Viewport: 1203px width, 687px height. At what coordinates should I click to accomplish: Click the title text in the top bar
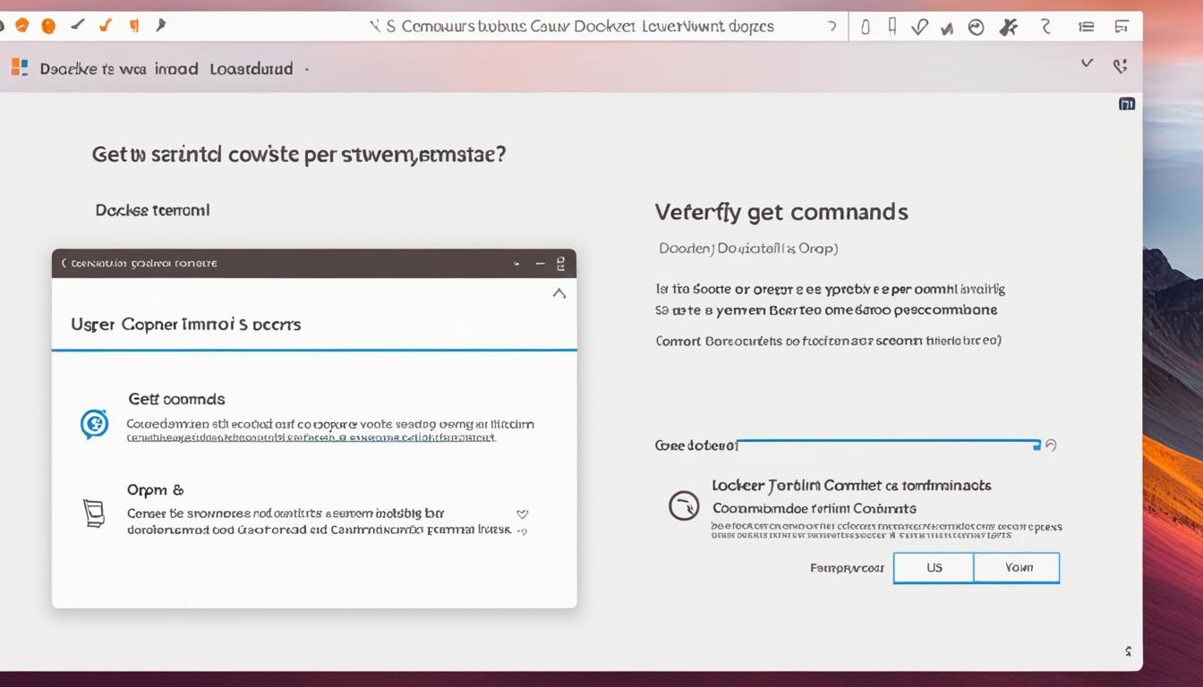[x=580, y=27]
